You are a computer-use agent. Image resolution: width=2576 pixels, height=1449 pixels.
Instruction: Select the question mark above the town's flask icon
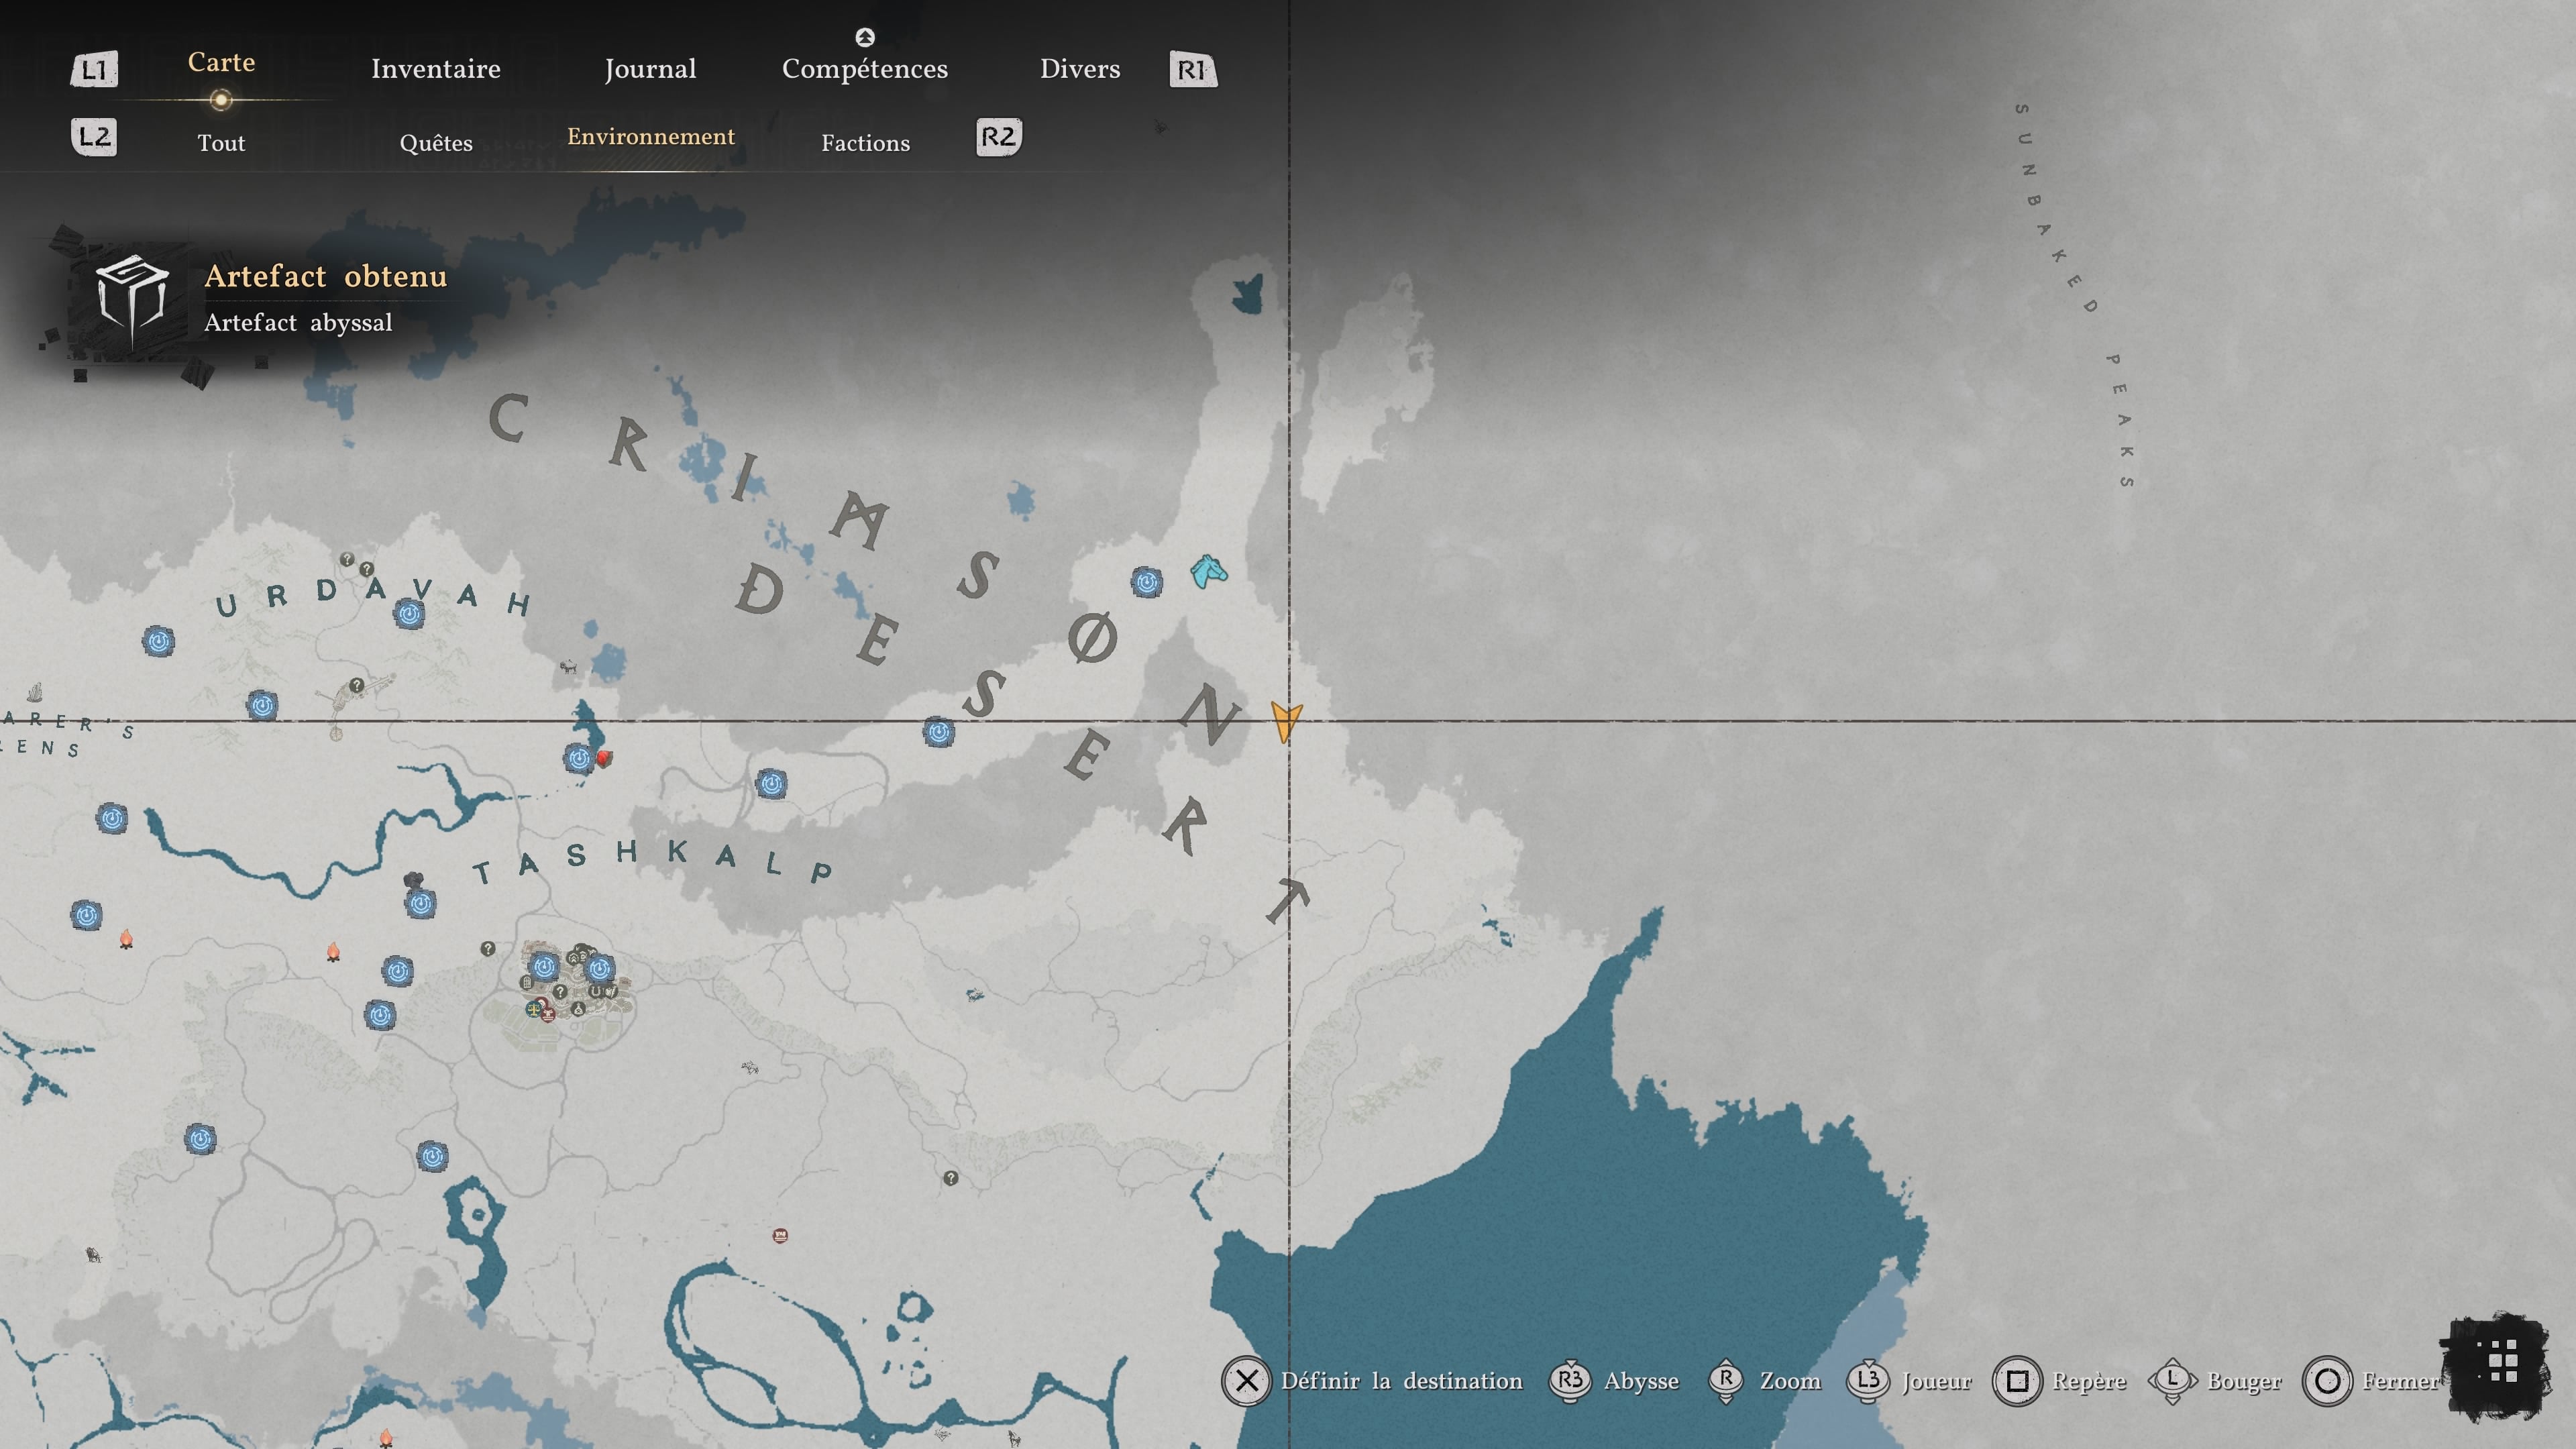coord(560,992)
